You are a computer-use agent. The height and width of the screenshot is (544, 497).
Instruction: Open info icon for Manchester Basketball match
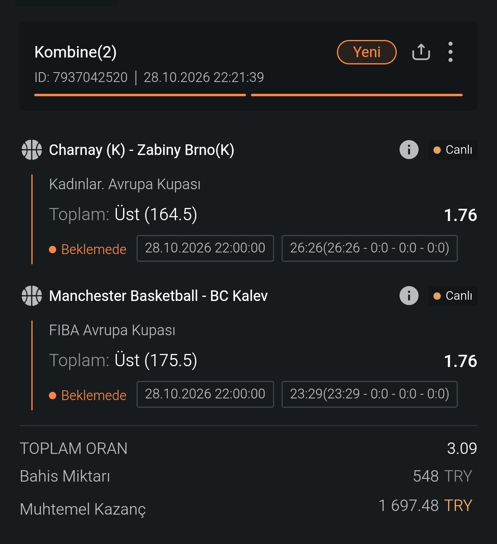(409, 296)
